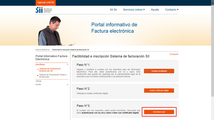This screenshot has height=120, width=214.
Task: Click the Obtenga e instale certificado digital text
Action: tap(92, 93)
